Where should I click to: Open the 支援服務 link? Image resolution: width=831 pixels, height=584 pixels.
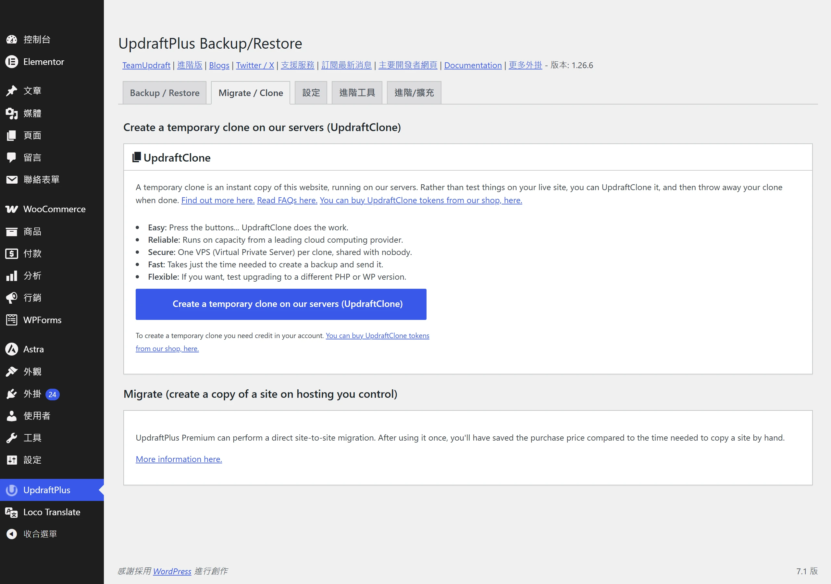[298, 65]
